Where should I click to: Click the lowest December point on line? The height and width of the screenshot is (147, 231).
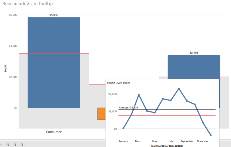tap(211, 135)
